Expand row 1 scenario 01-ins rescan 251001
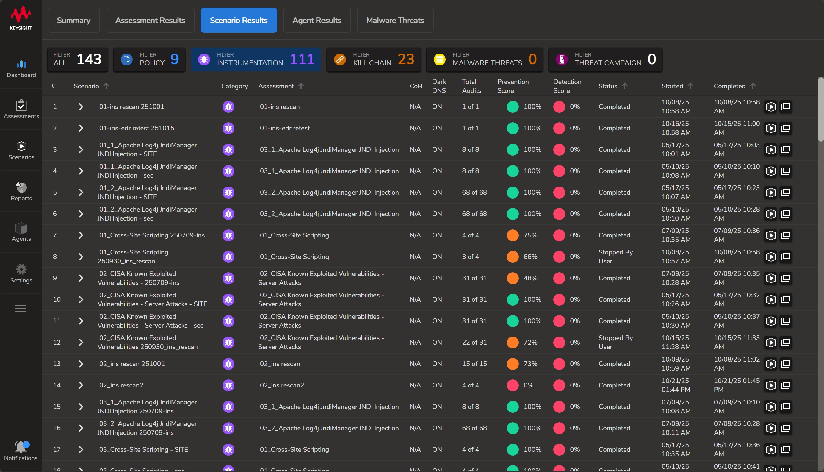The image size is (824, 472). [81, 107]
